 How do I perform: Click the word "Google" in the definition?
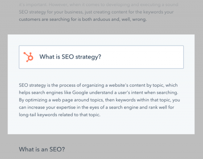[80, 93]
